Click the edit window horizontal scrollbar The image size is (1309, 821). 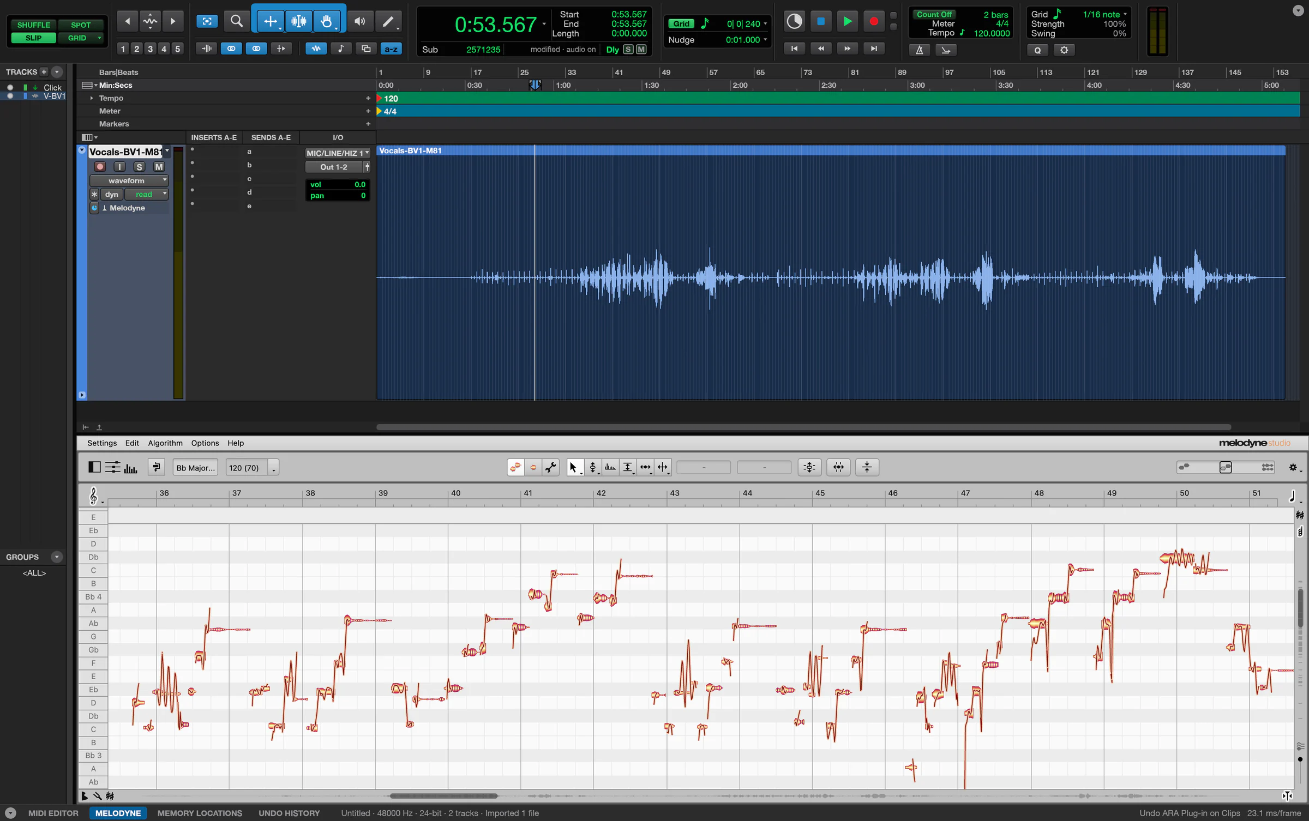click(x=803, y=427)
